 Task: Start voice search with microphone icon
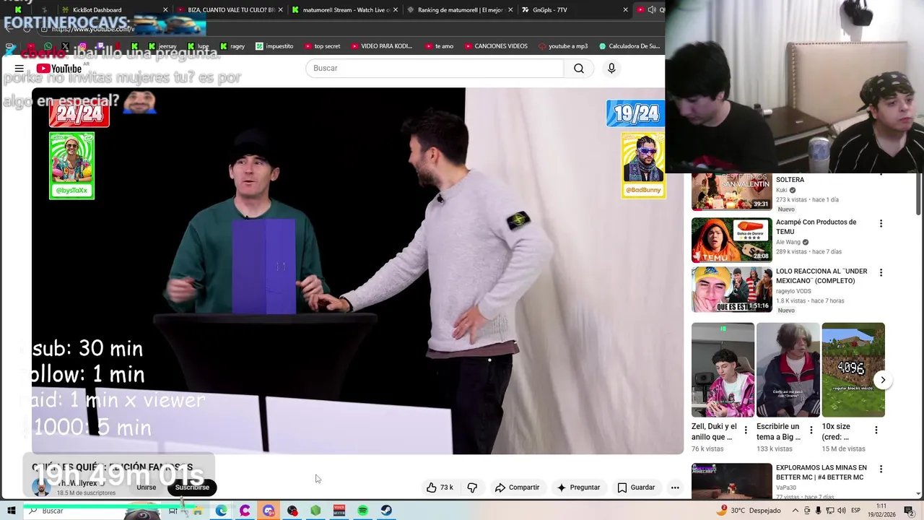[611, 68]
